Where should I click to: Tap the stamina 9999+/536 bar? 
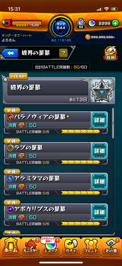click(x=27, y=25)
